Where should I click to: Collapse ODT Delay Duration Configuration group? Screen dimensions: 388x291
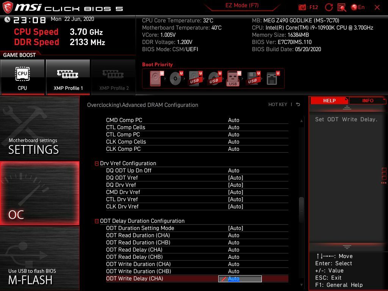pos(97,221)
